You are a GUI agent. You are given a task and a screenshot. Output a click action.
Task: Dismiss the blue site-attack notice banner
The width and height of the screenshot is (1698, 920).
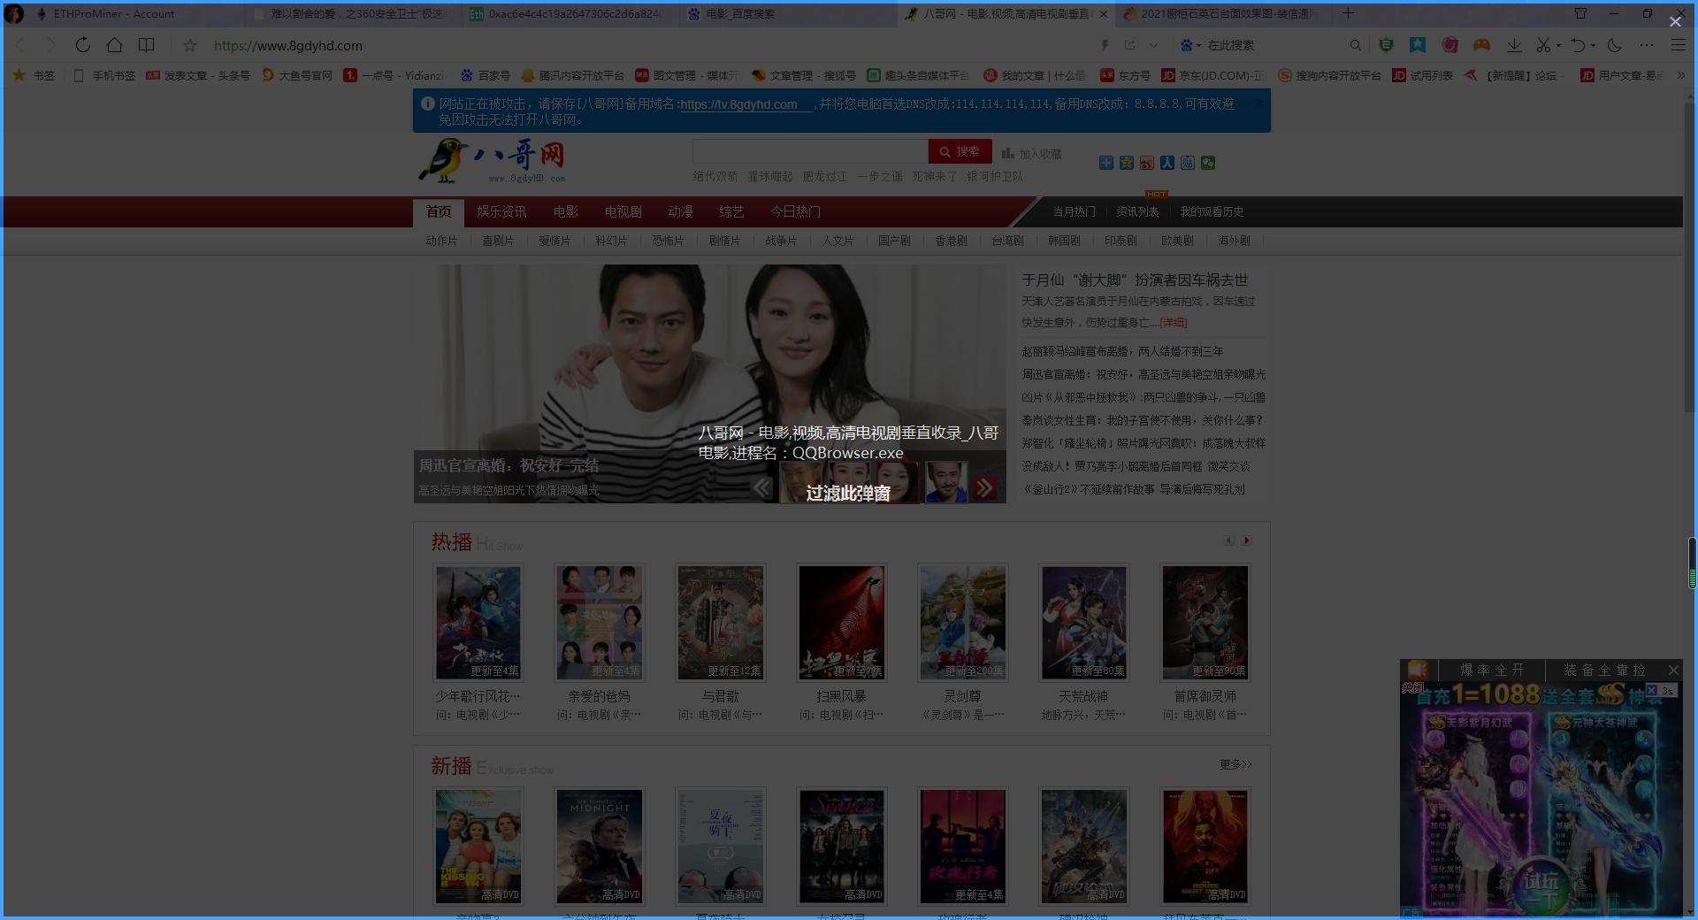[1259, 103]
